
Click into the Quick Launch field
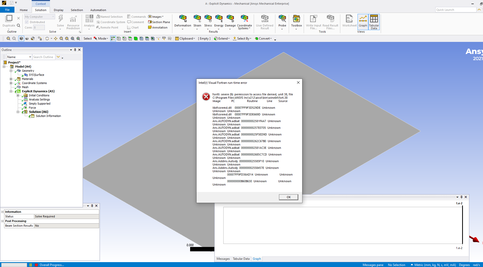[x=455, y=10]
